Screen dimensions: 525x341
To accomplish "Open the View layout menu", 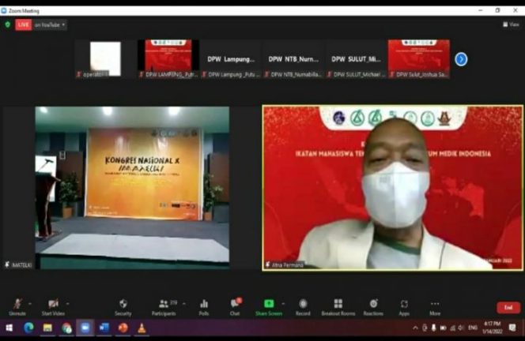I will [x=511, y=24].
